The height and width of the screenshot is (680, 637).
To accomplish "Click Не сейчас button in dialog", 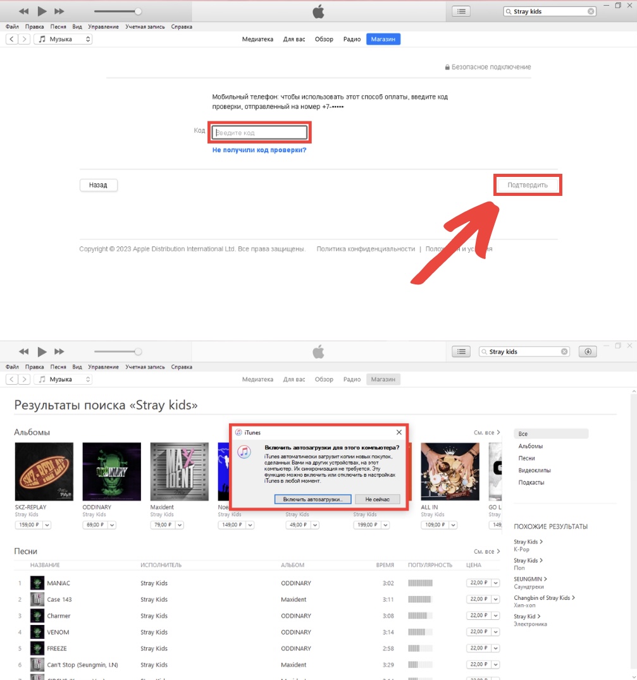I will coord(378,500).
